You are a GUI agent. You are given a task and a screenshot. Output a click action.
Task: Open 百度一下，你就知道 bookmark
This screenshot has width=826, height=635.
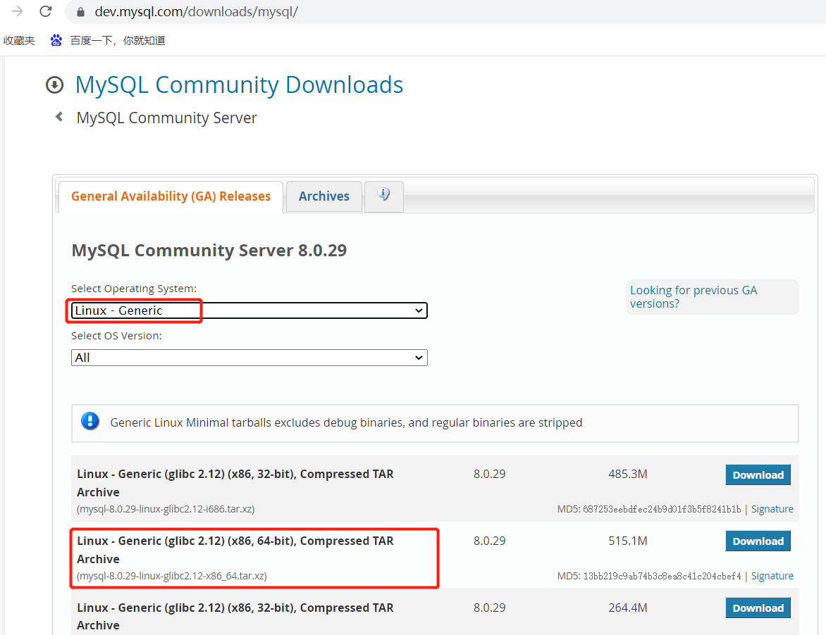click(118, 41)
